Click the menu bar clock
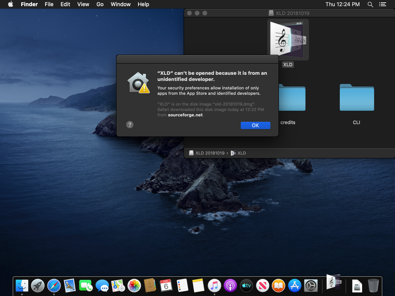395x296 pixels. pos(343,4)
